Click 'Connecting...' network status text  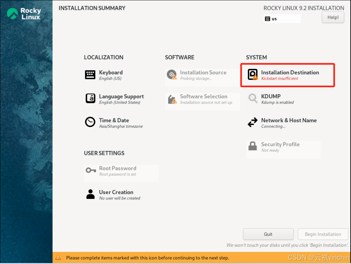click(273, 126)
